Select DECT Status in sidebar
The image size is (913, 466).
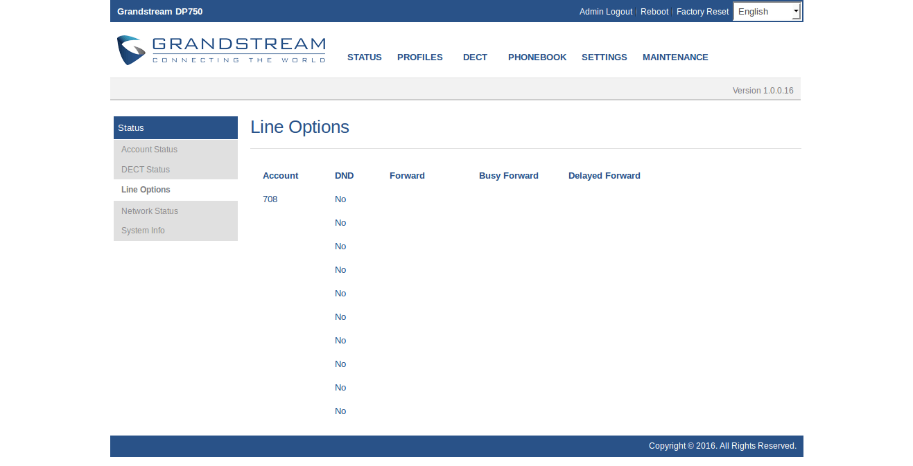click(145, 170)
